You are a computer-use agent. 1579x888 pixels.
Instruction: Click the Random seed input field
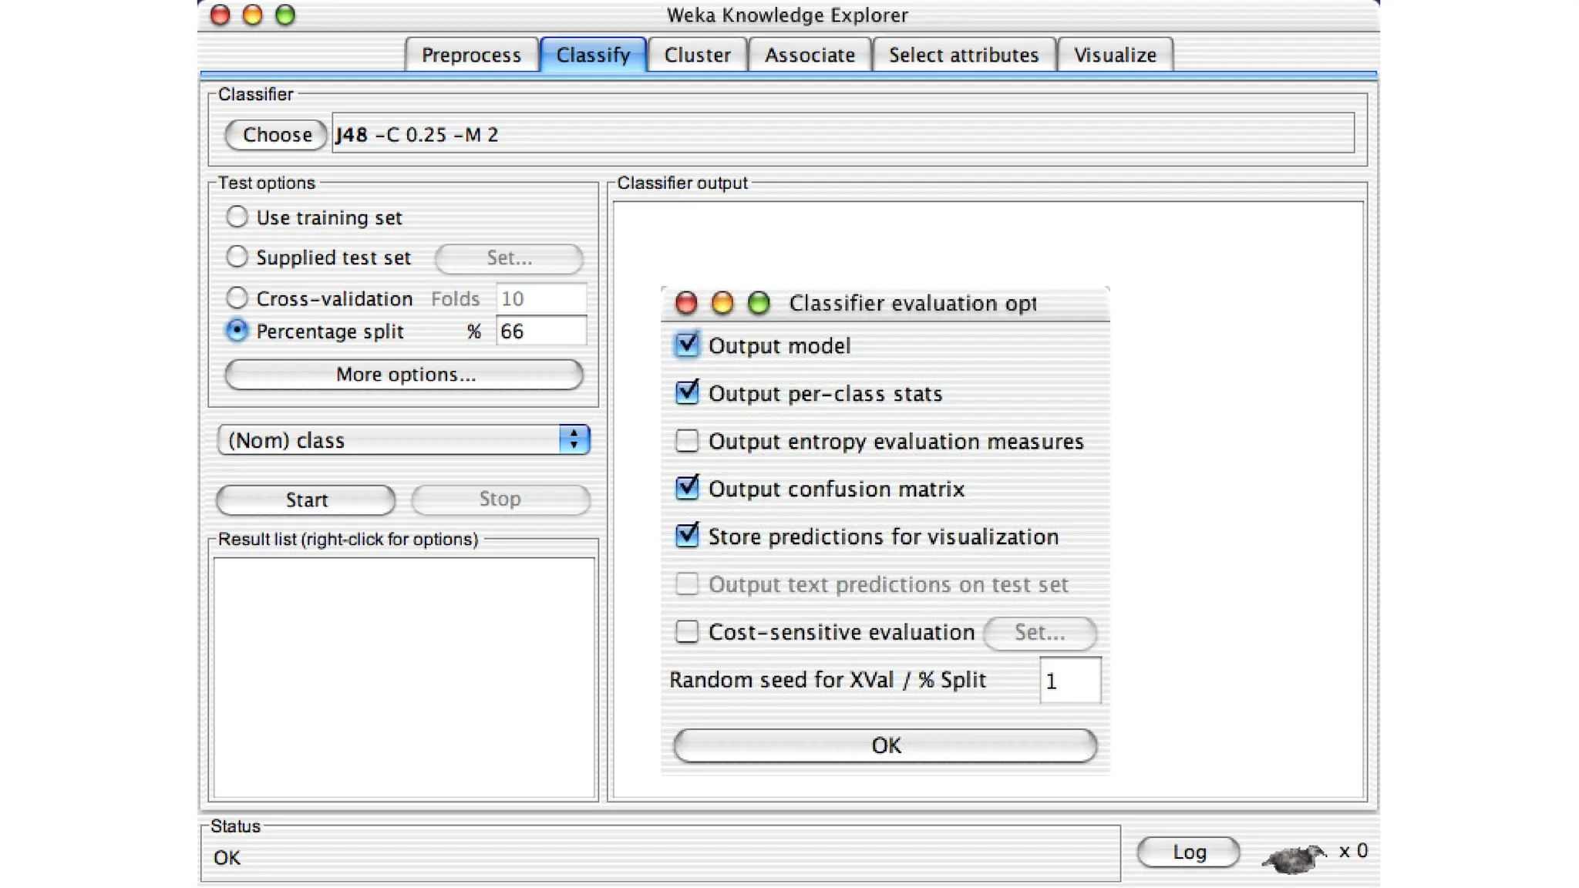[1069, 681]
